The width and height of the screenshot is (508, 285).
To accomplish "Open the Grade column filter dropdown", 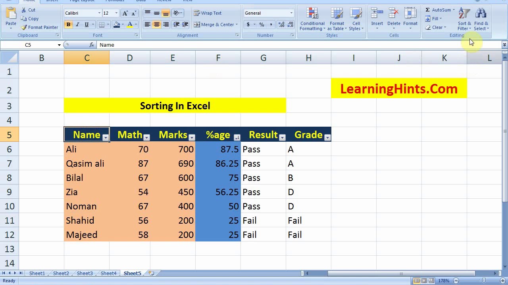I will 327,137.
